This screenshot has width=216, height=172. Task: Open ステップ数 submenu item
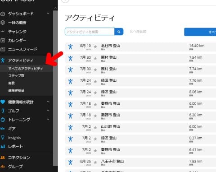[x=16, y=76]
